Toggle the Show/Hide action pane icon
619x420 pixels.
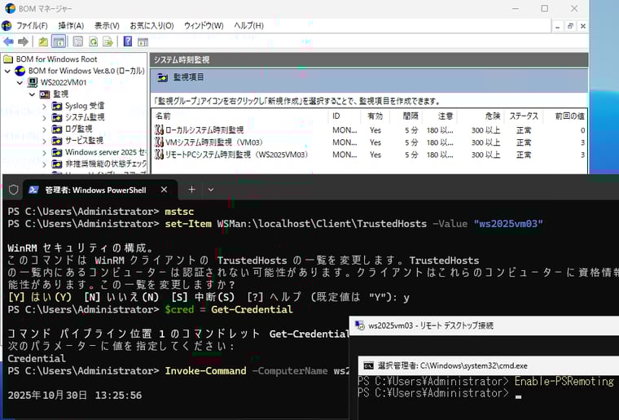(x=143, y=42)
